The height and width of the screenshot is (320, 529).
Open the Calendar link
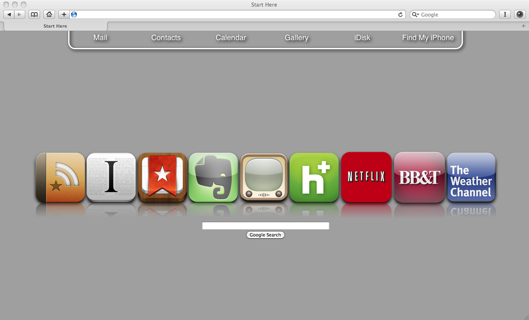(x=231, y=38)
